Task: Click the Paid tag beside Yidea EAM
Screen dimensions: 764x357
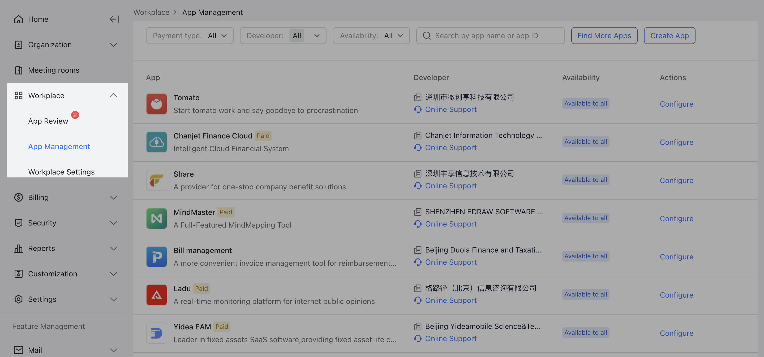Action: point(222,327)
